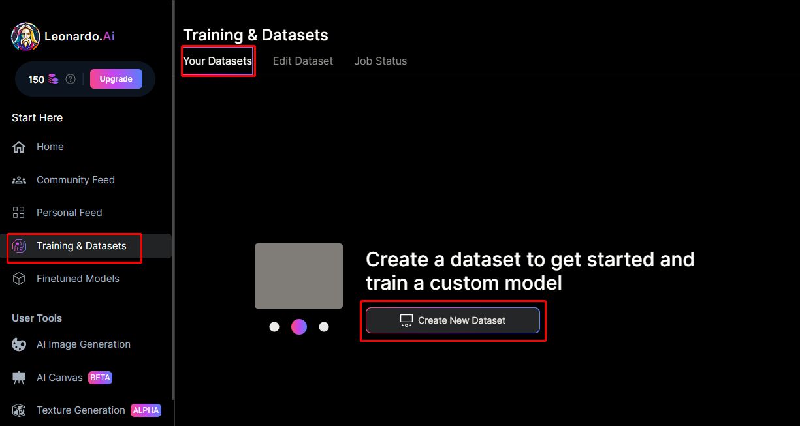Open the Edit Dataset tab
800x426 pixels.
point(303,61)
